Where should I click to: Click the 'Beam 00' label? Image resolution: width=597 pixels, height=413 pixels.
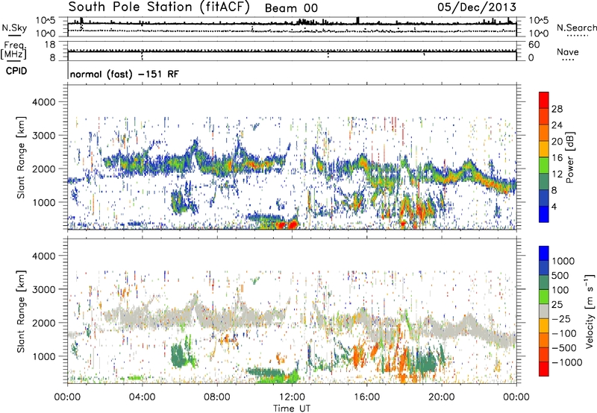[x=291, y=8]
